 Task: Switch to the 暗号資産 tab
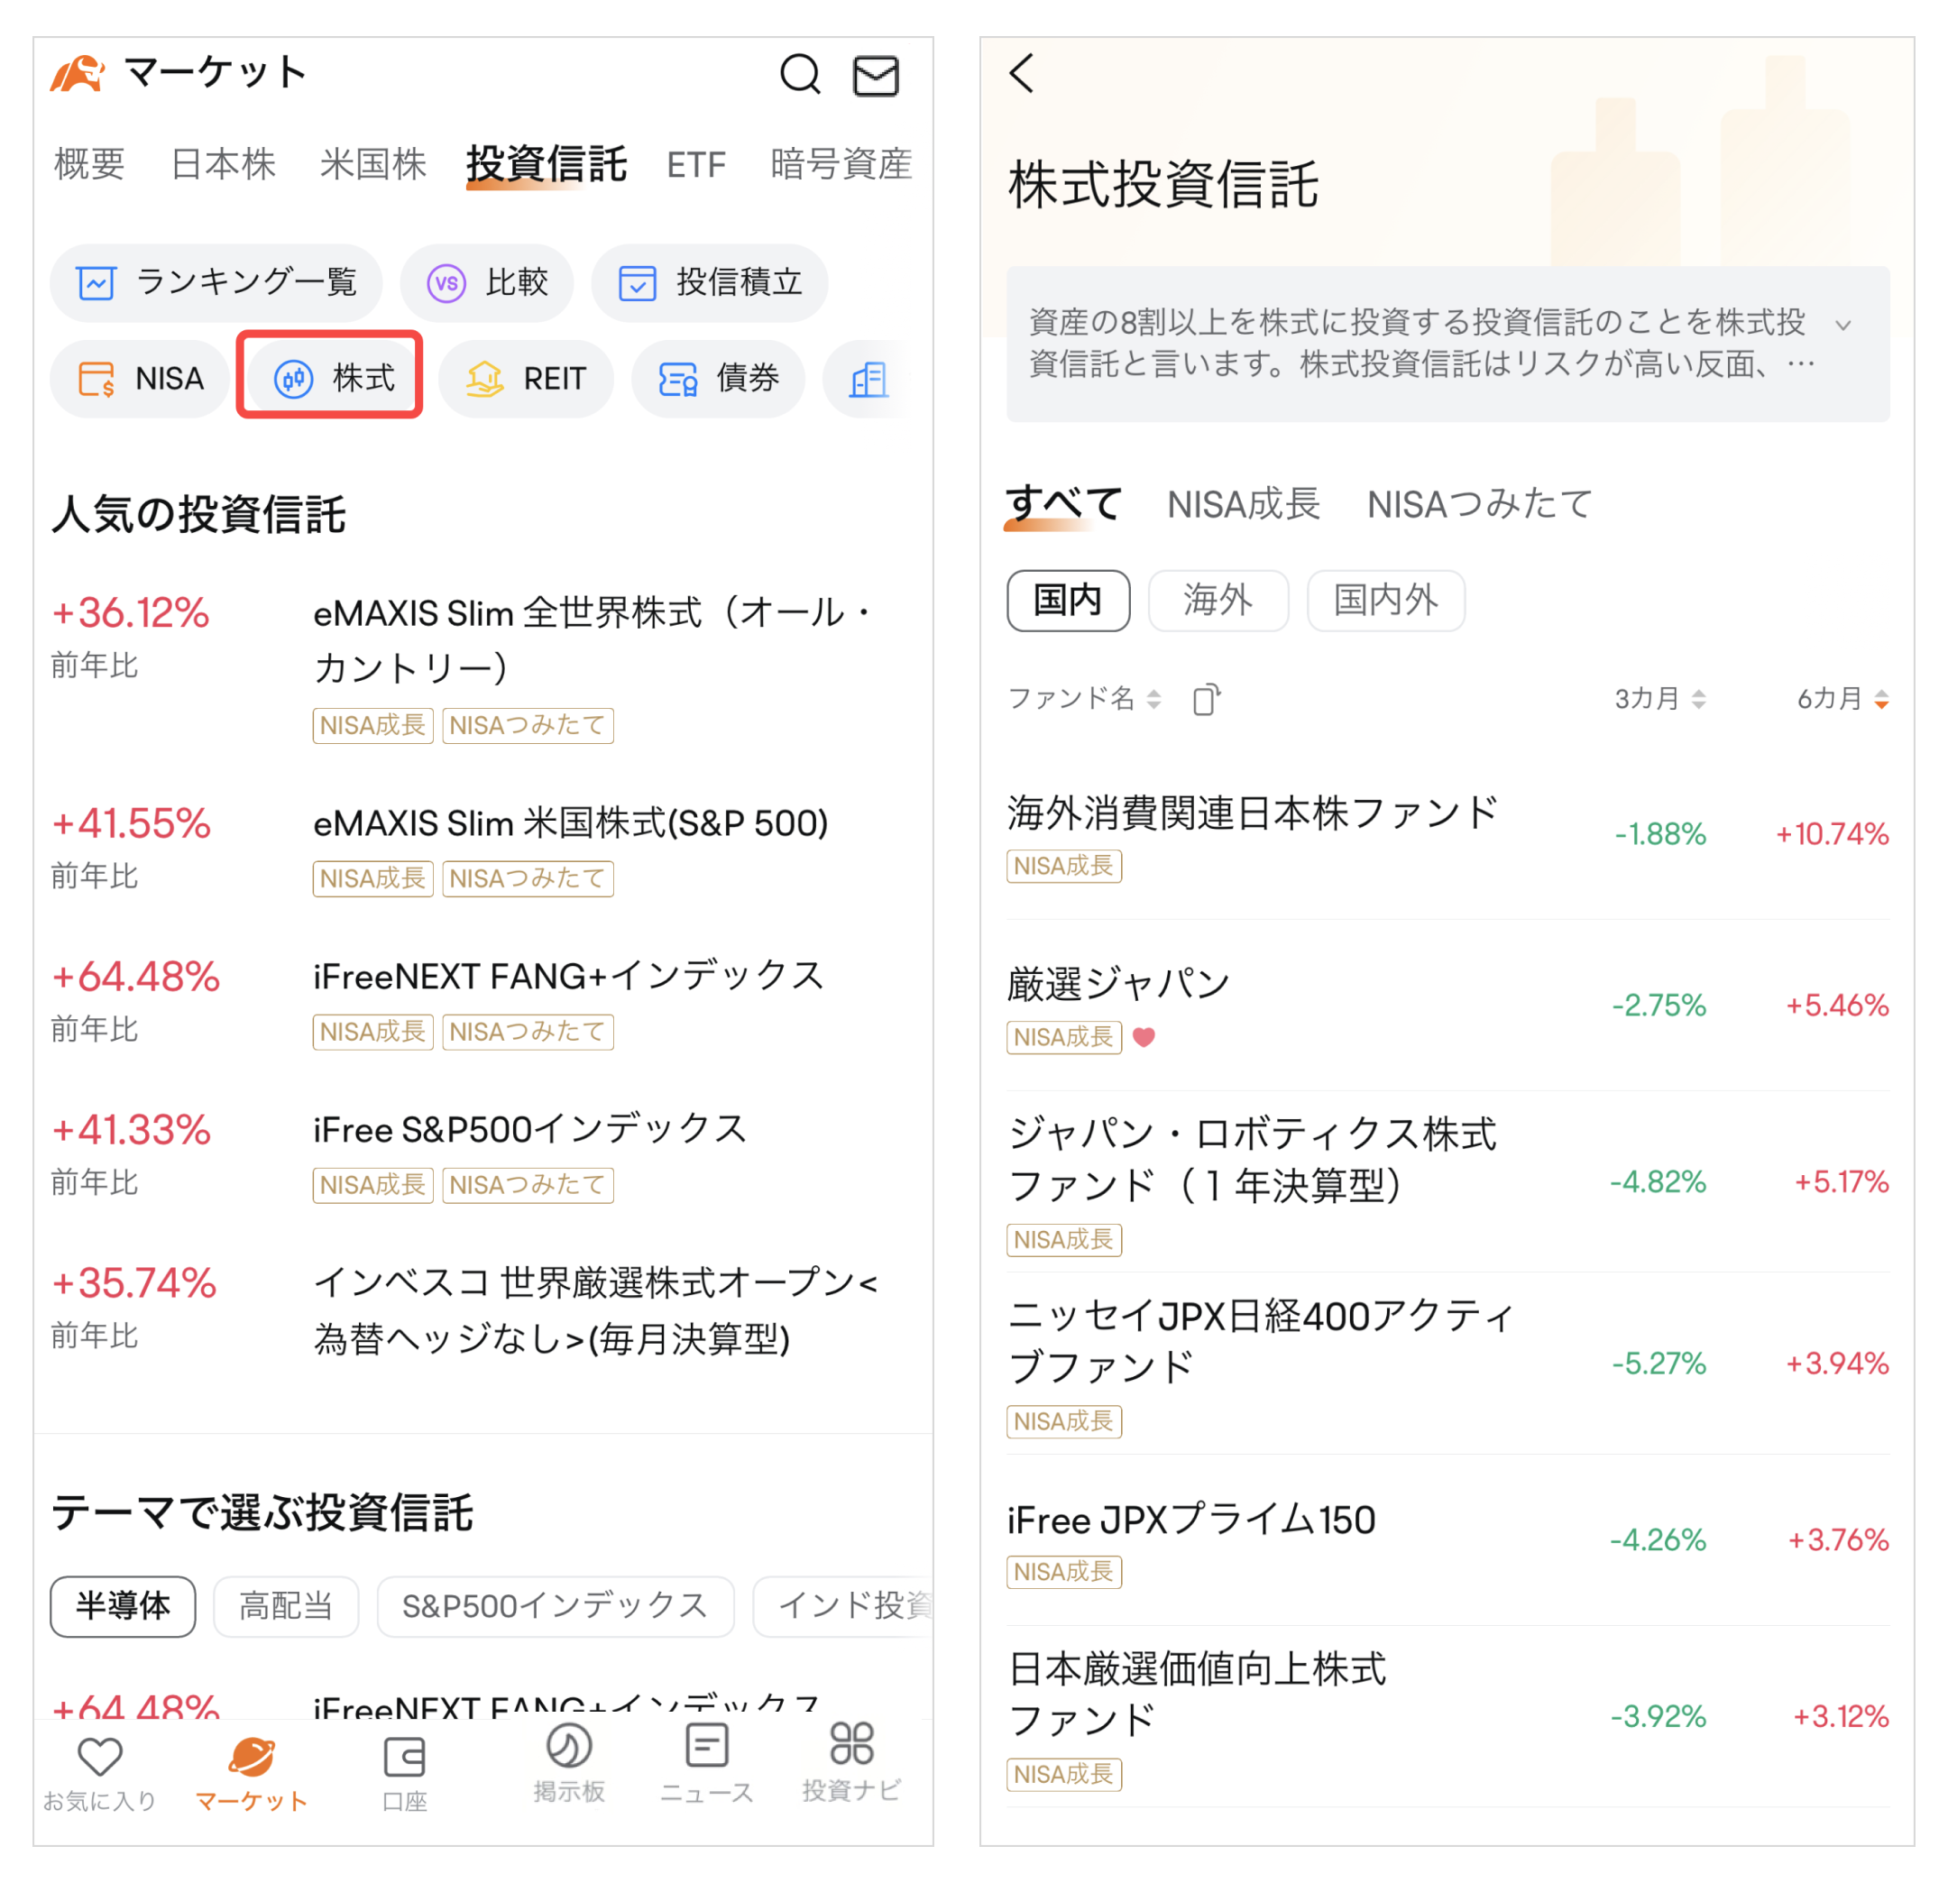[x=841, y=164]
